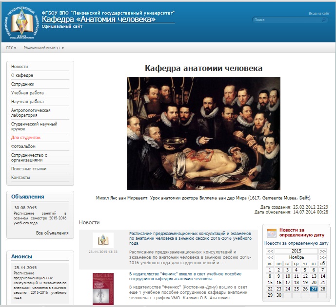
Task: Go to next month after Ноябрь
Action: 323,257
